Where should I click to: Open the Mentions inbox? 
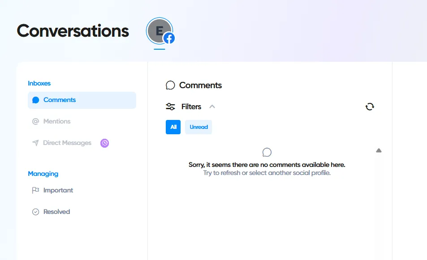[x=57, y=121]
